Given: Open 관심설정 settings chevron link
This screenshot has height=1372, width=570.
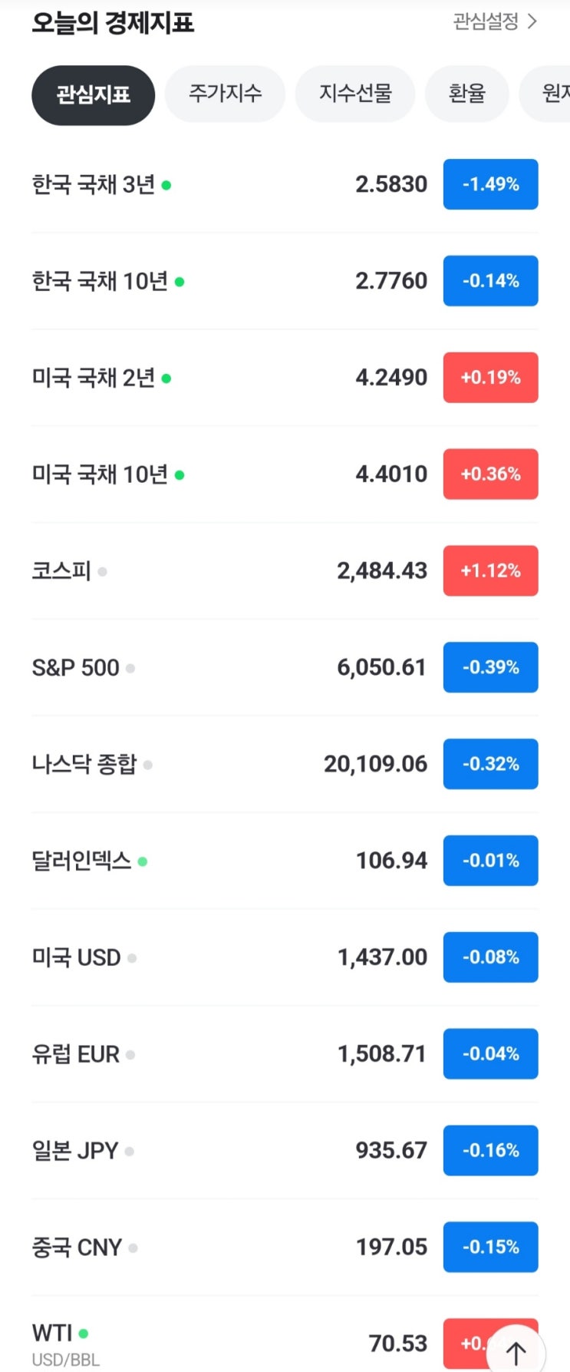Looking at the screenshot, I should click(495, 22).
